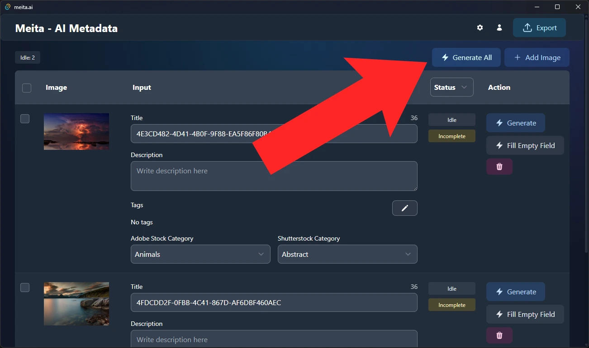The image size is (589, 348).
Task: Select all rows with header checkbox
Action: click(x=26, y=88)
